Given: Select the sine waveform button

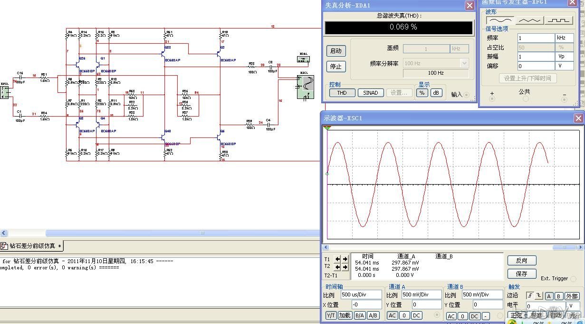Looking at the screenshot, I should [501, 20].
